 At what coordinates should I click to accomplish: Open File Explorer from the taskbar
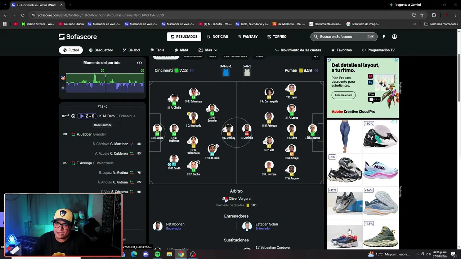[x=169, y=254]
